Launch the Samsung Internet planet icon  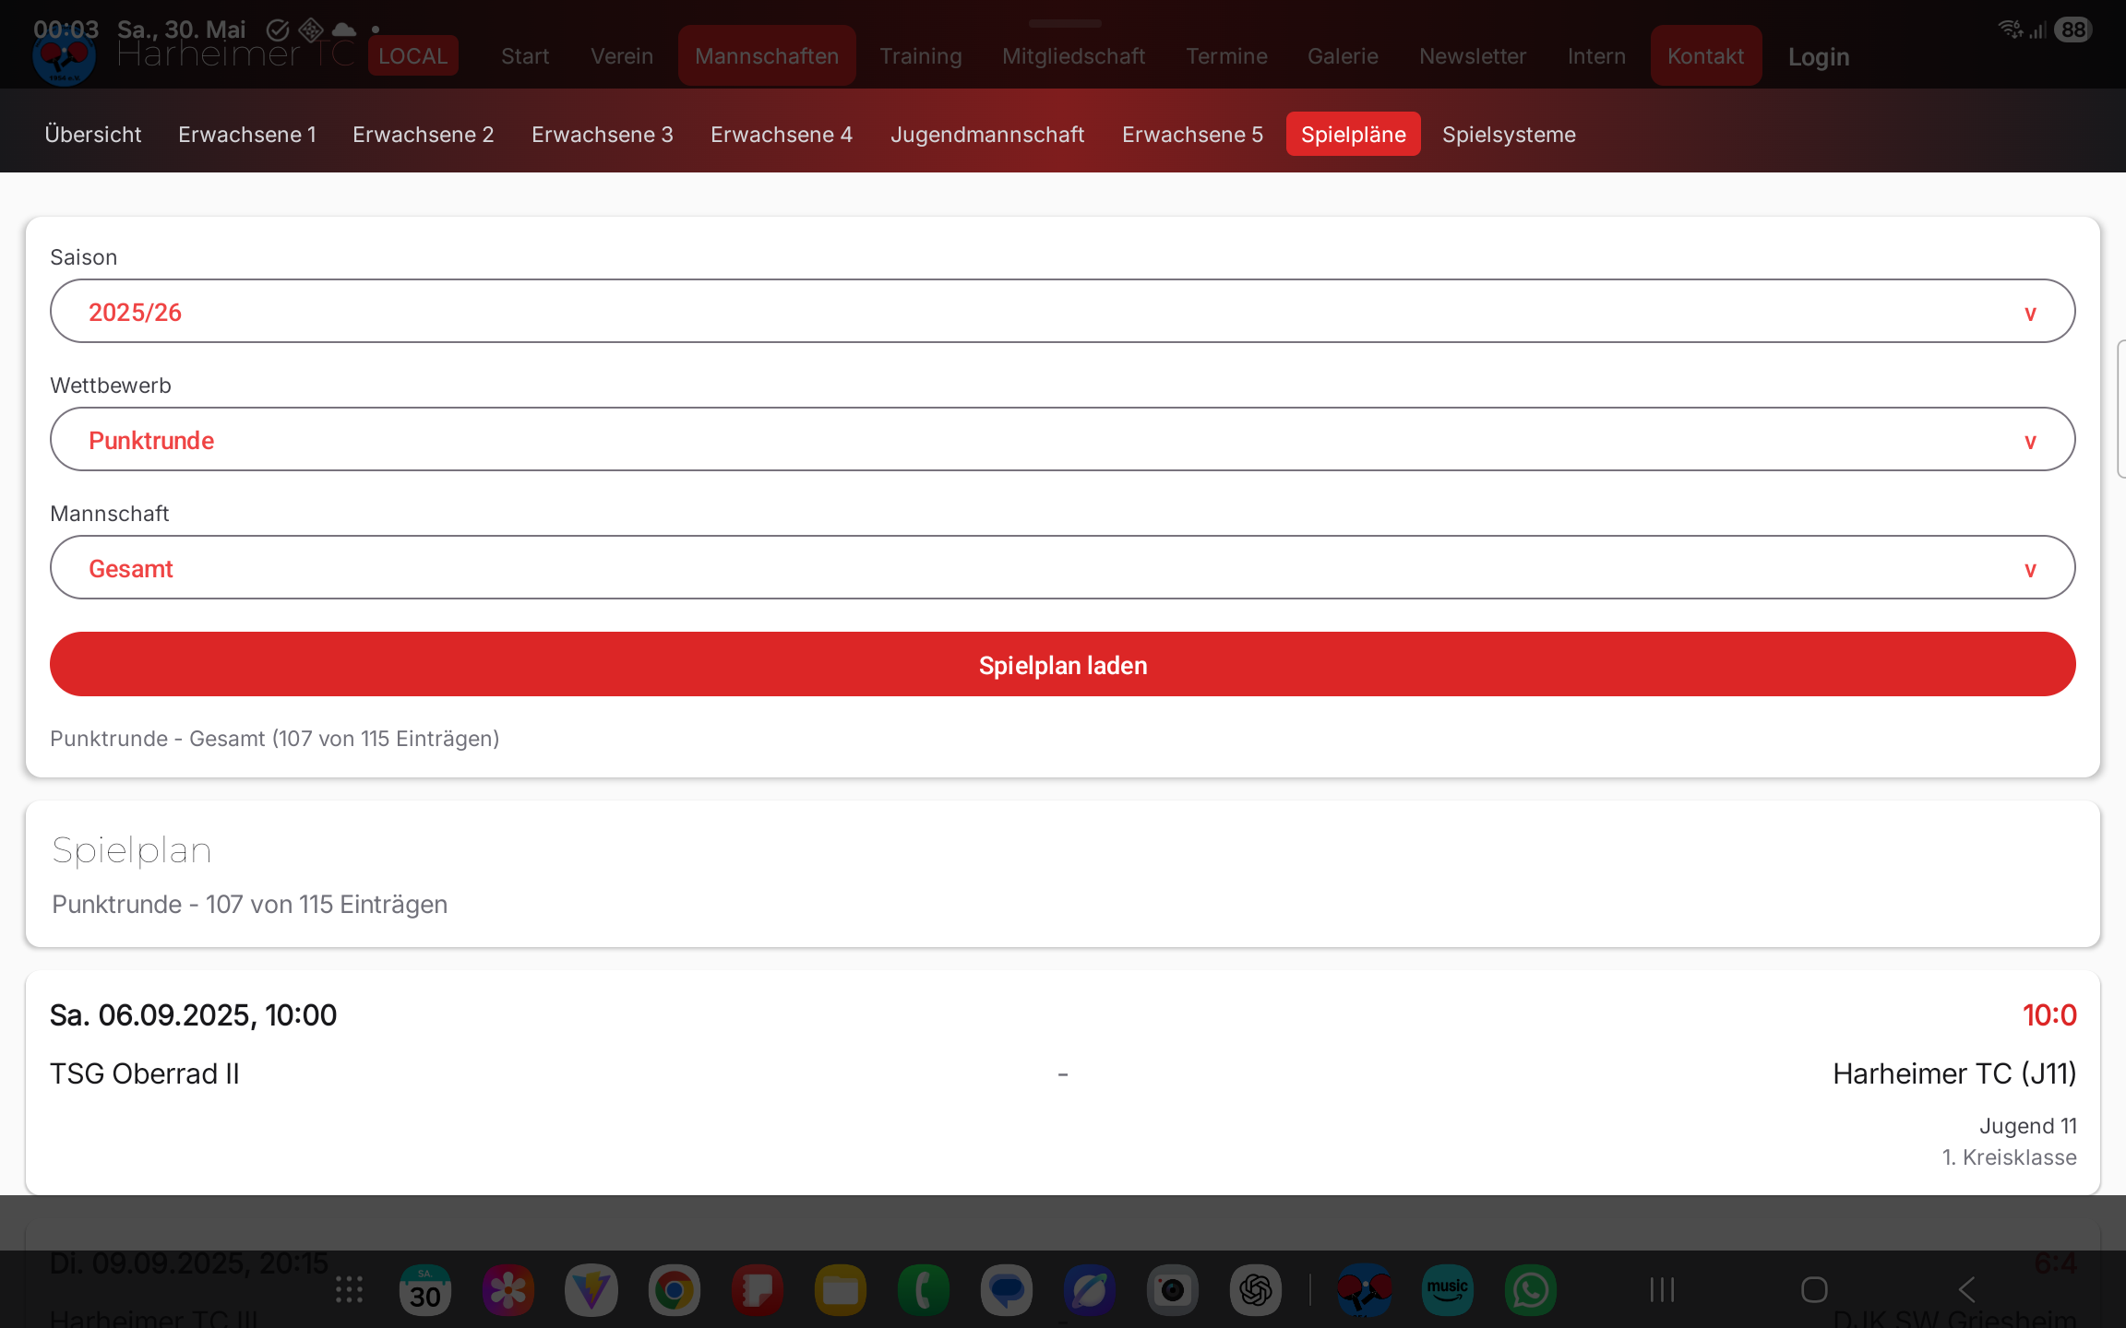point(1090,1289)
